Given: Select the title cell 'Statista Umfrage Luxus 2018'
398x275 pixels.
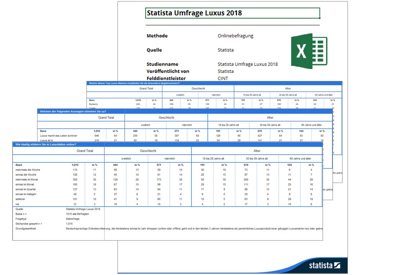Looking at the screenshot, I should [x=232, y=13].
